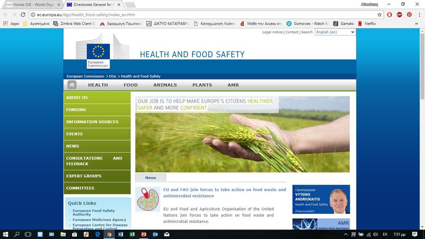Open NEWS in the sidebar menu

[x=97, y=146]
